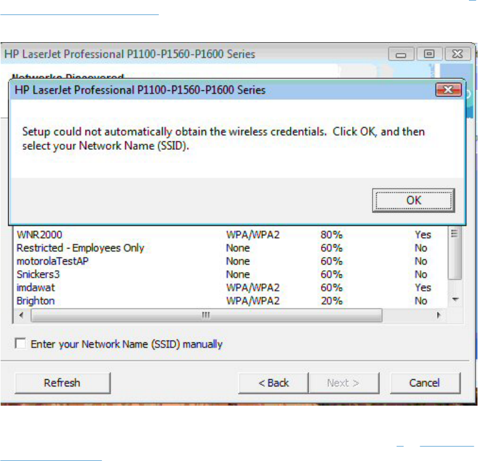Maximize the HP LaserJet setup window

(x=429, y=54)
